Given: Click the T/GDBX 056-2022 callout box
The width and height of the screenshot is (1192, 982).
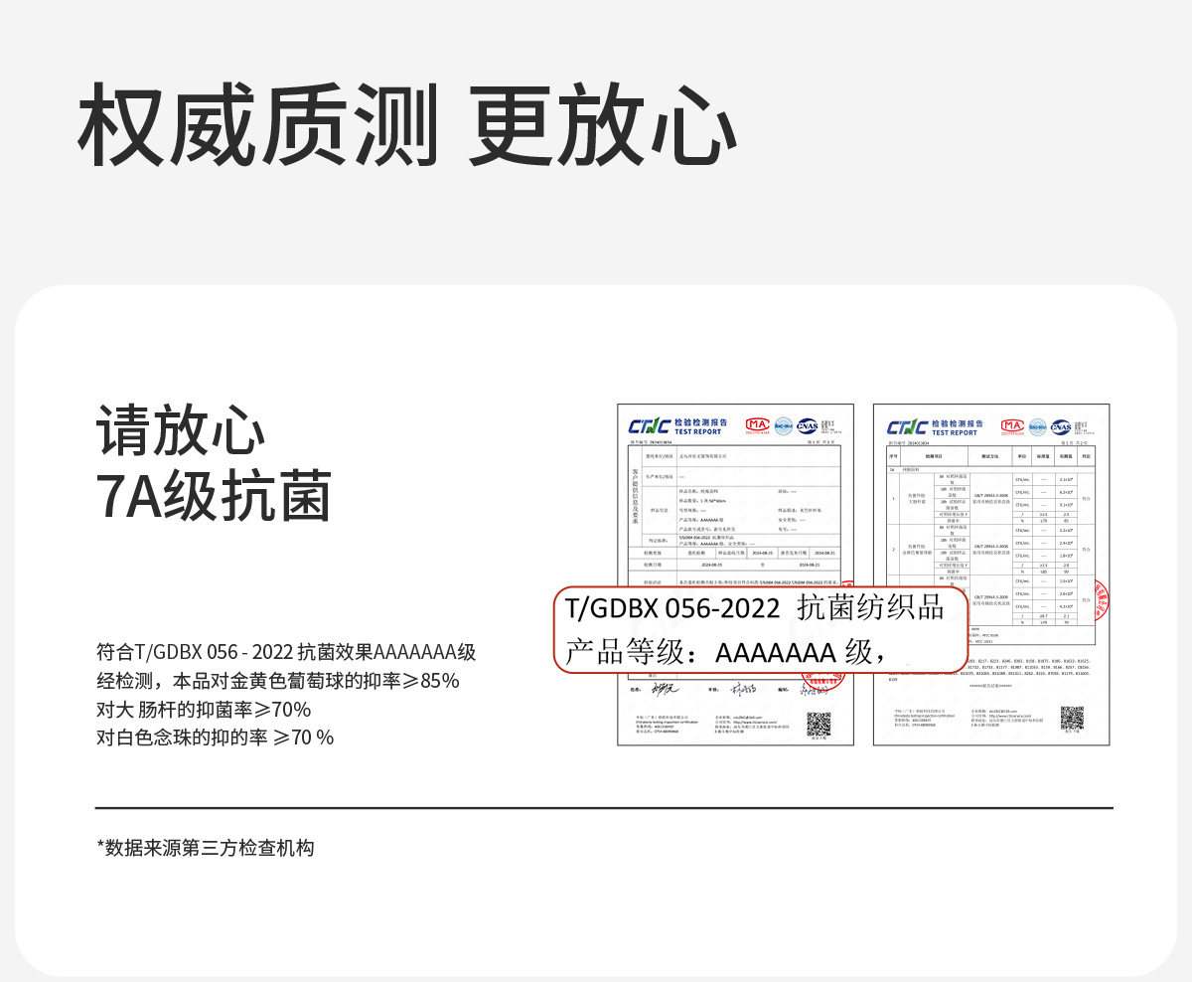Looking at the screenshot, I should click(x=760, y=630).
